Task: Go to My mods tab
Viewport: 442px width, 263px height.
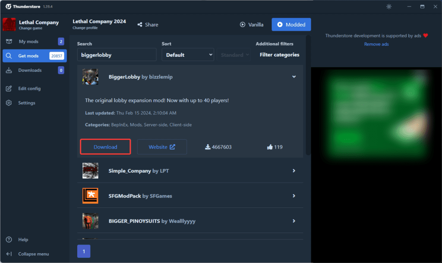Action: click(x=28, y=41)
